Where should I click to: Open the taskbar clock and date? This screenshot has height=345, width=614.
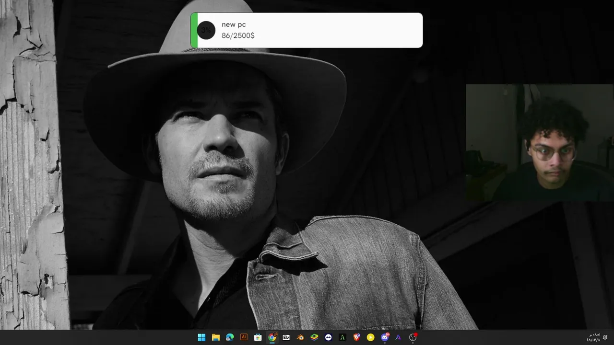point(593,337)
